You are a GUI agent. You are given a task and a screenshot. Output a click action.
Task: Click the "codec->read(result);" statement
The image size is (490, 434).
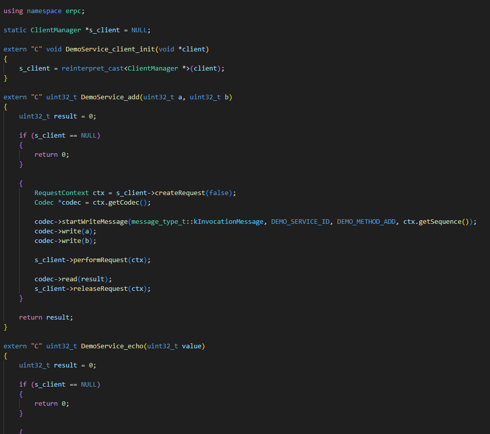pos(73,279)
